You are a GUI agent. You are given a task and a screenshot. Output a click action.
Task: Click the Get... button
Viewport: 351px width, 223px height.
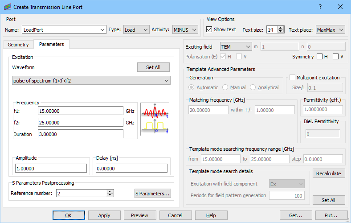point(296,215)
